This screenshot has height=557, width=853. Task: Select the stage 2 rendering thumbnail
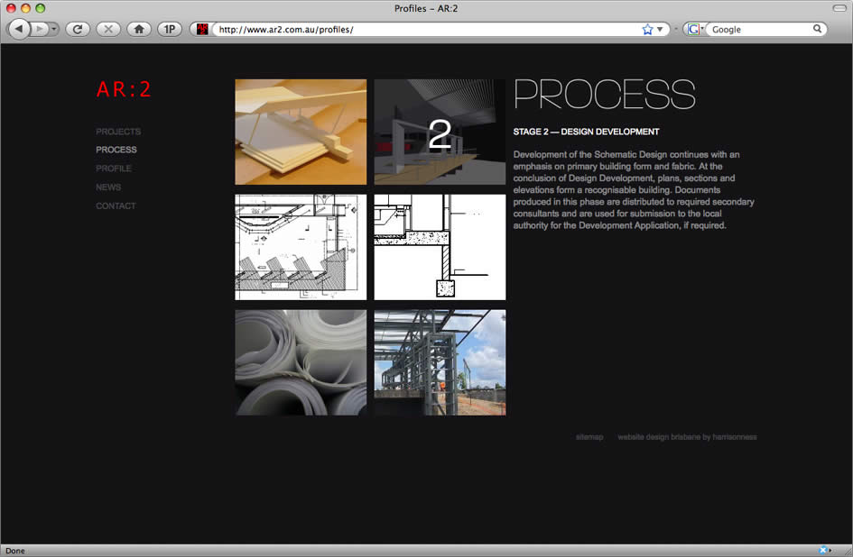coord(440,132)
